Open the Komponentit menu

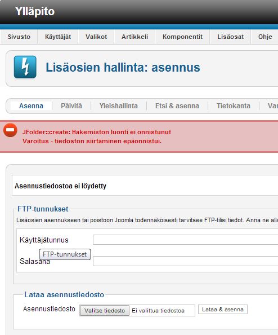click(x=182, y=37)
